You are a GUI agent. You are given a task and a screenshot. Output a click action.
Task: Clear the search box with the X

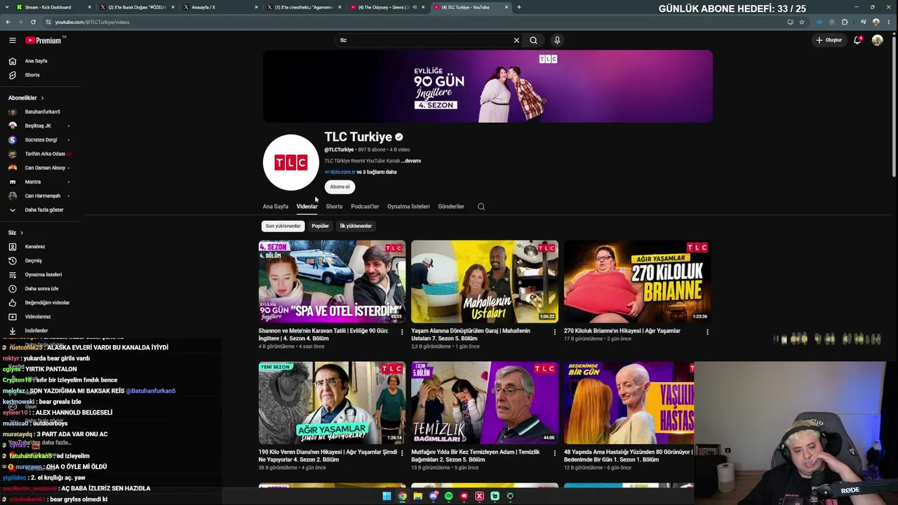click(516, 40)
